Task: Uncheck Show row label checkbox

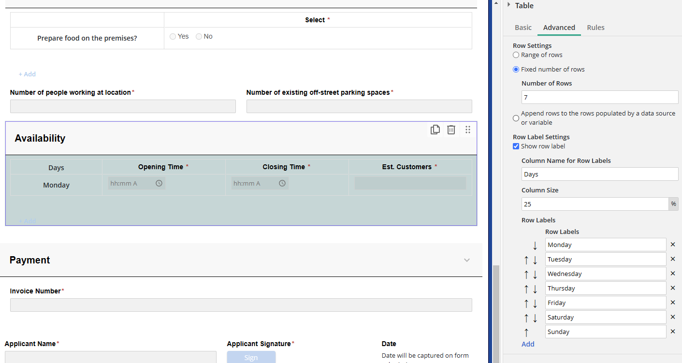Action: coord(516,146)
